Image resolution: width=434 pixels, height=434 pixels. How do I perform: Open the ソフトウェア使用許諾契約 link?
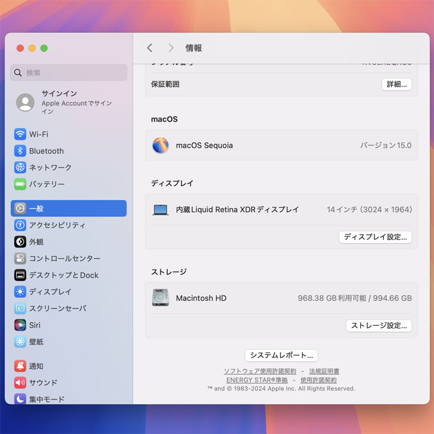pos(260,372)
